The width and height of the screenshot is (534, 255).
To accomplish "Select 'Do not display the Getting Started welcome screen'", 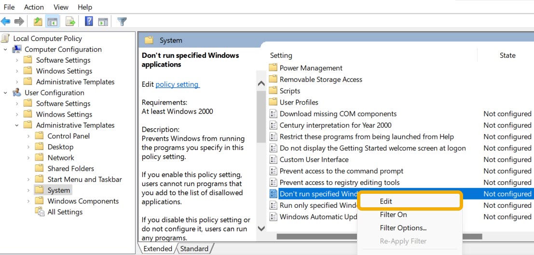I will [x=372, y=148].
